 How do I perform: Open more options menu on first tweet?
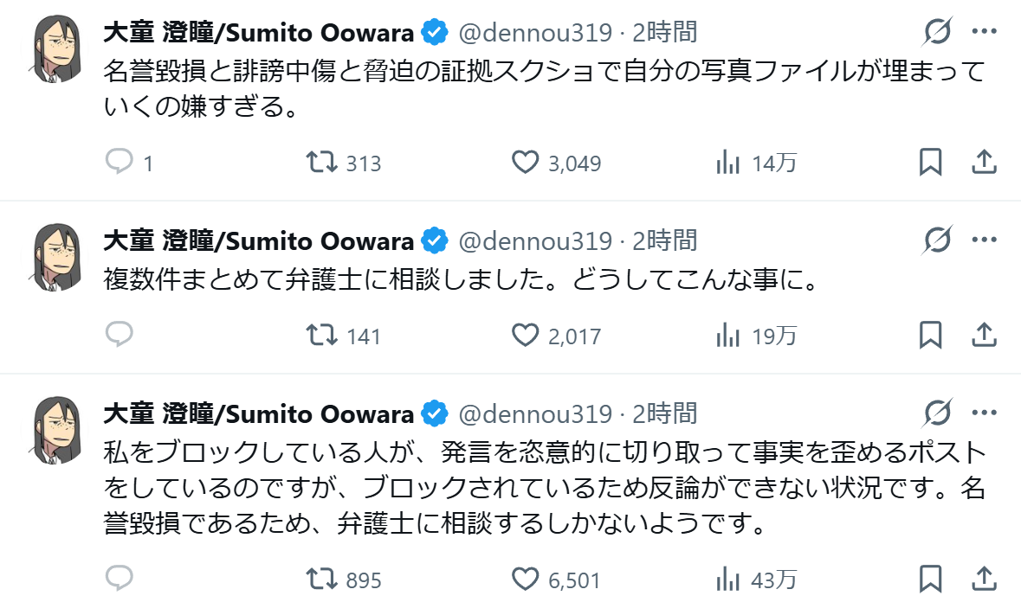click(985, 33)
